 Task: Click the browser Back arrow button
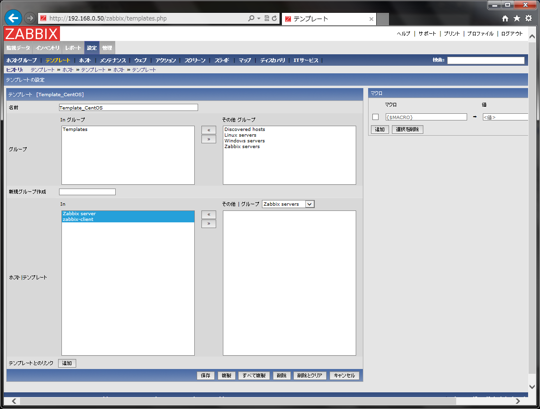pos(13,18)
